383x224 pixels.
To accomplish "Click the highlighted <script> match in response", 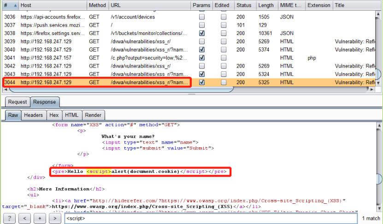I will click(99, 172).
